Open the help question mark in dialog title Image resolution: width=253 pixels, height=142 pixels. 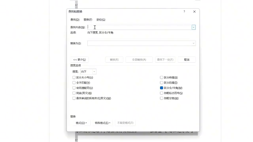[x=184, y=11]
